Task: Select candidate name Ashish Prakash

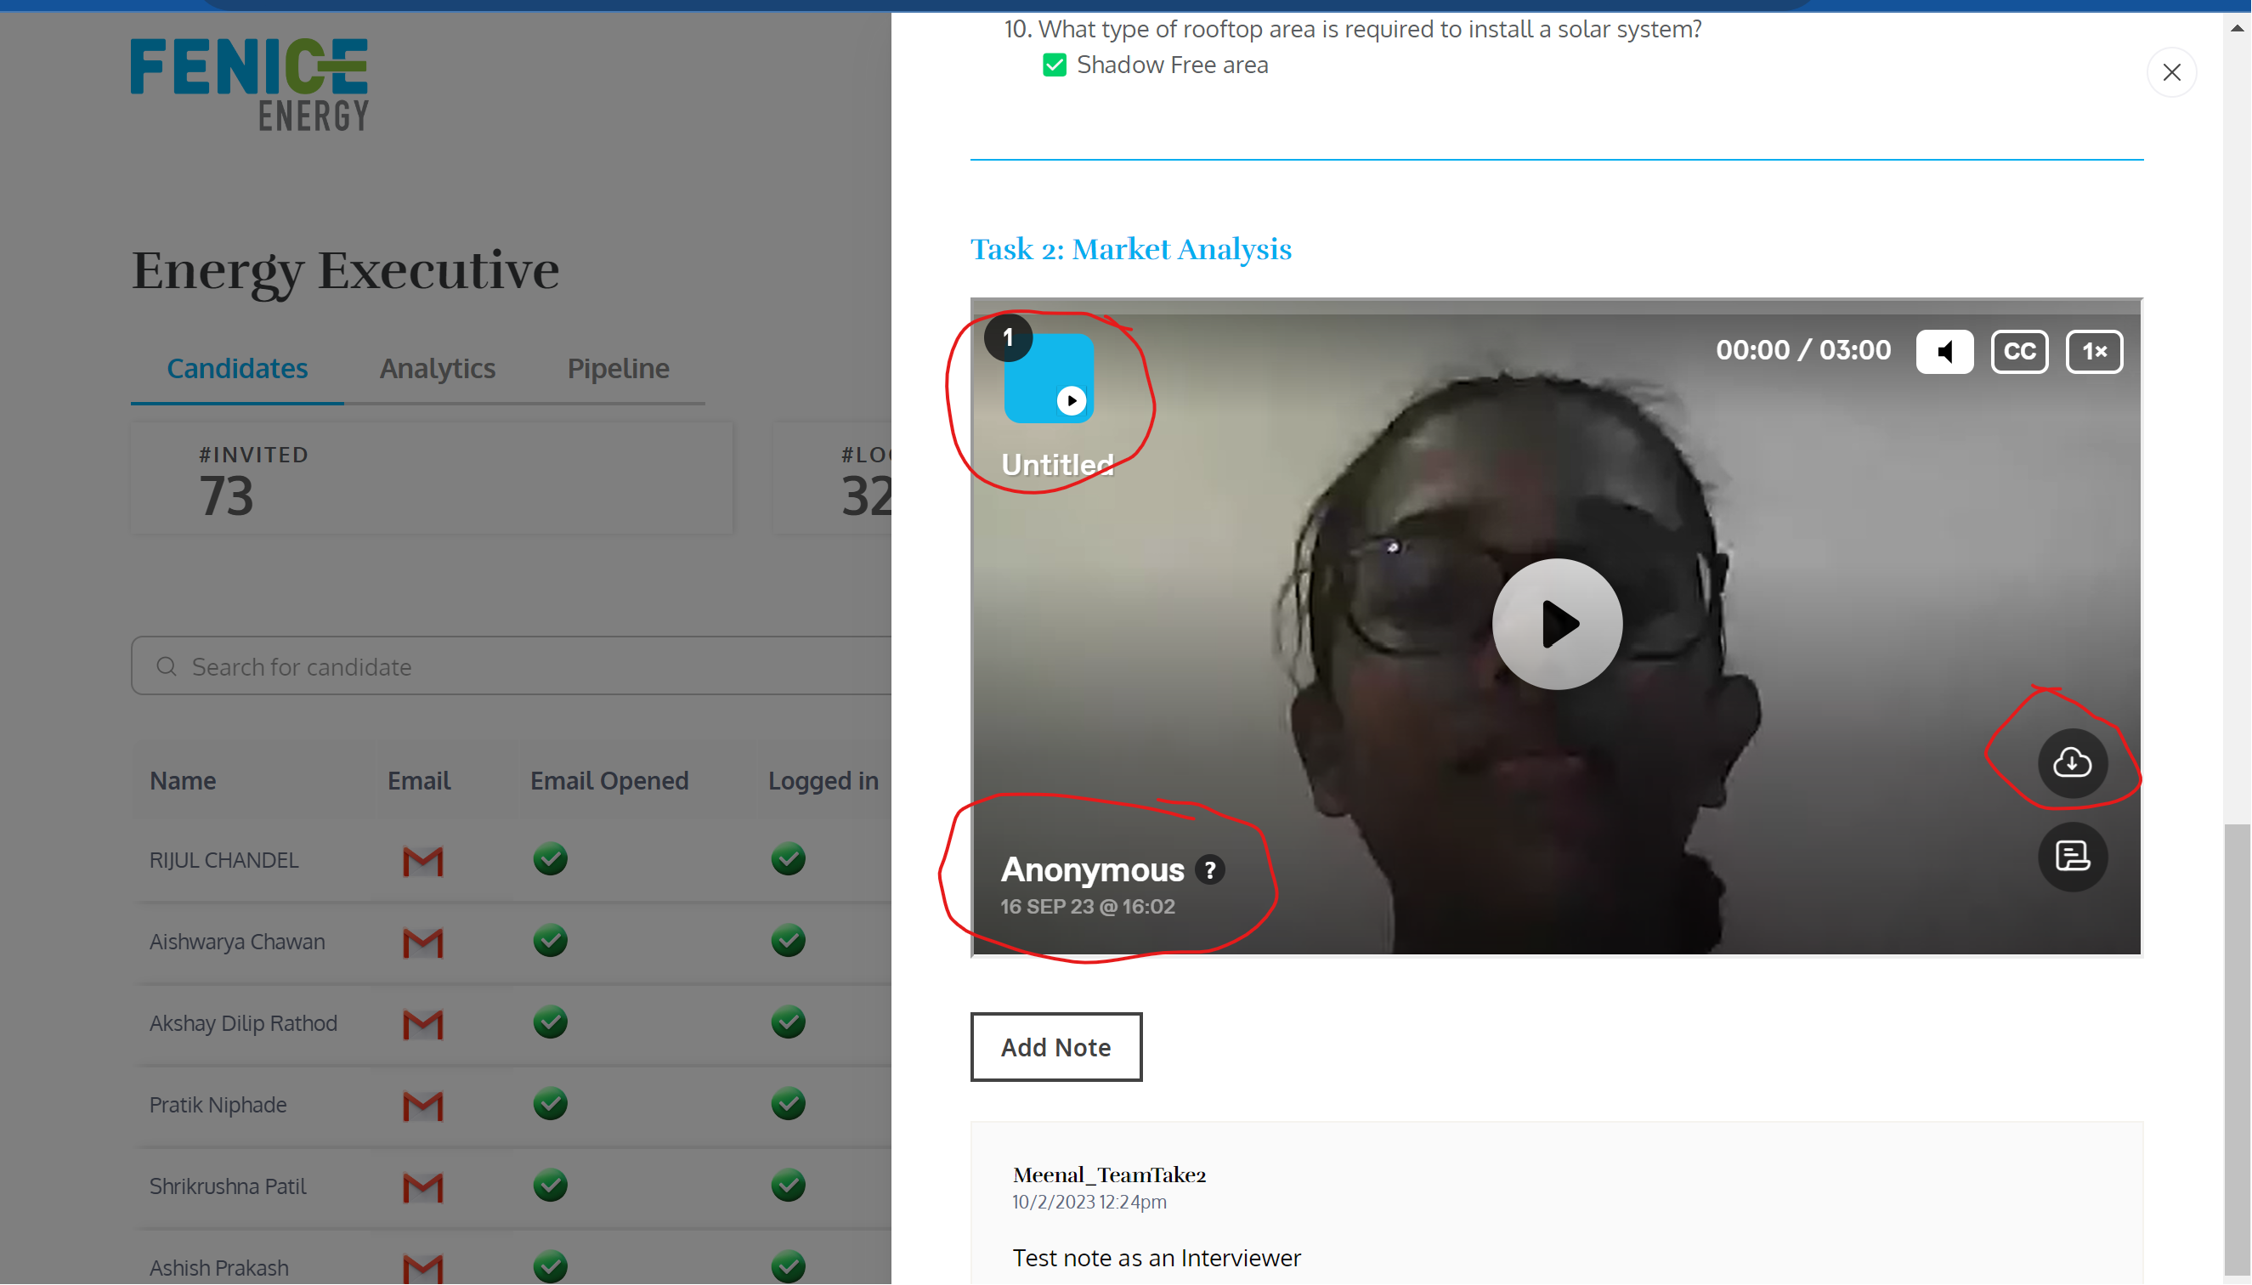Action: point(219,1268)
